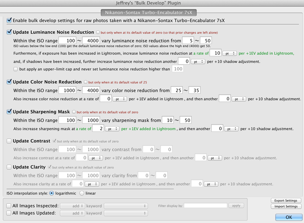Open keyword dropdown for All Images Updated
Viewport: 304px width, 223px height.
pyautogui.click(x=126, y=213)
